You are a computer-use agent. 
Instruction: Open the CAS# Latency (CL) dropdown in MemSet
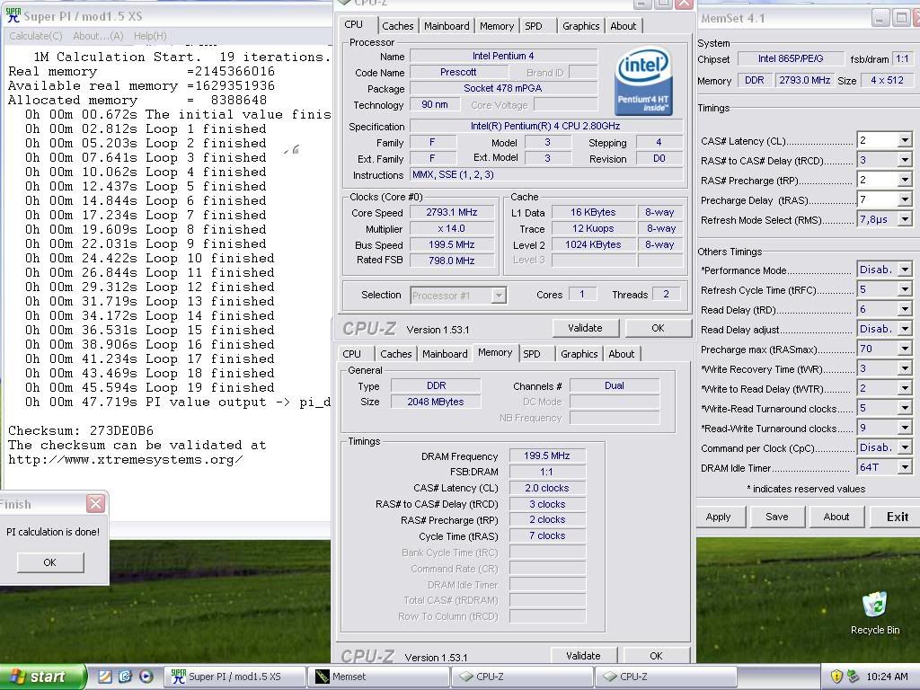(905, 140)
